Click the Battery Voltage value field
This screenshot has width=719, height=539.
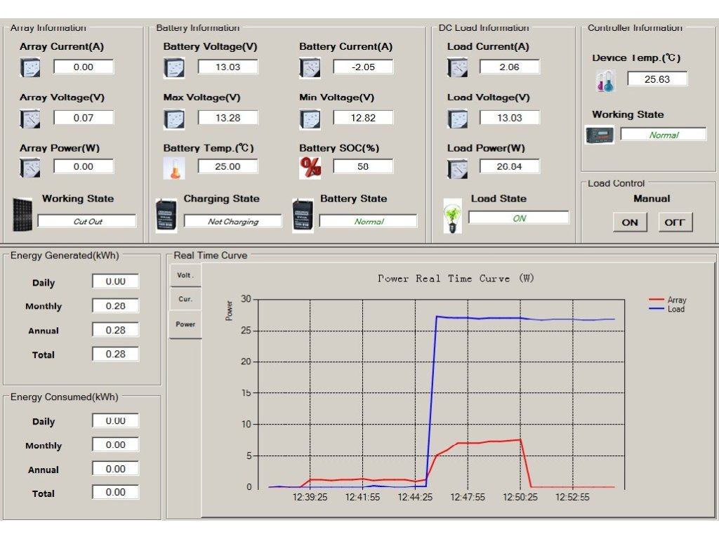point(227,67)
